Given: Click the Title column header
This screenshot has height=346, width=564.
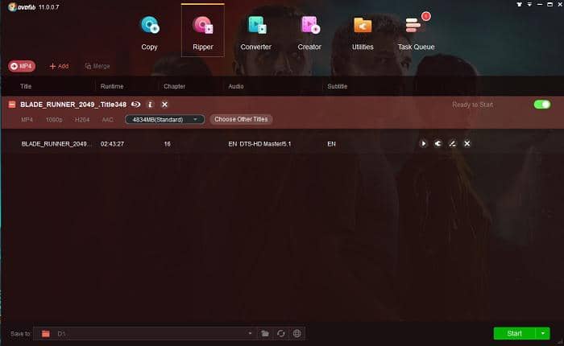Looking at the screenshot, I should [x=26, y=86].
